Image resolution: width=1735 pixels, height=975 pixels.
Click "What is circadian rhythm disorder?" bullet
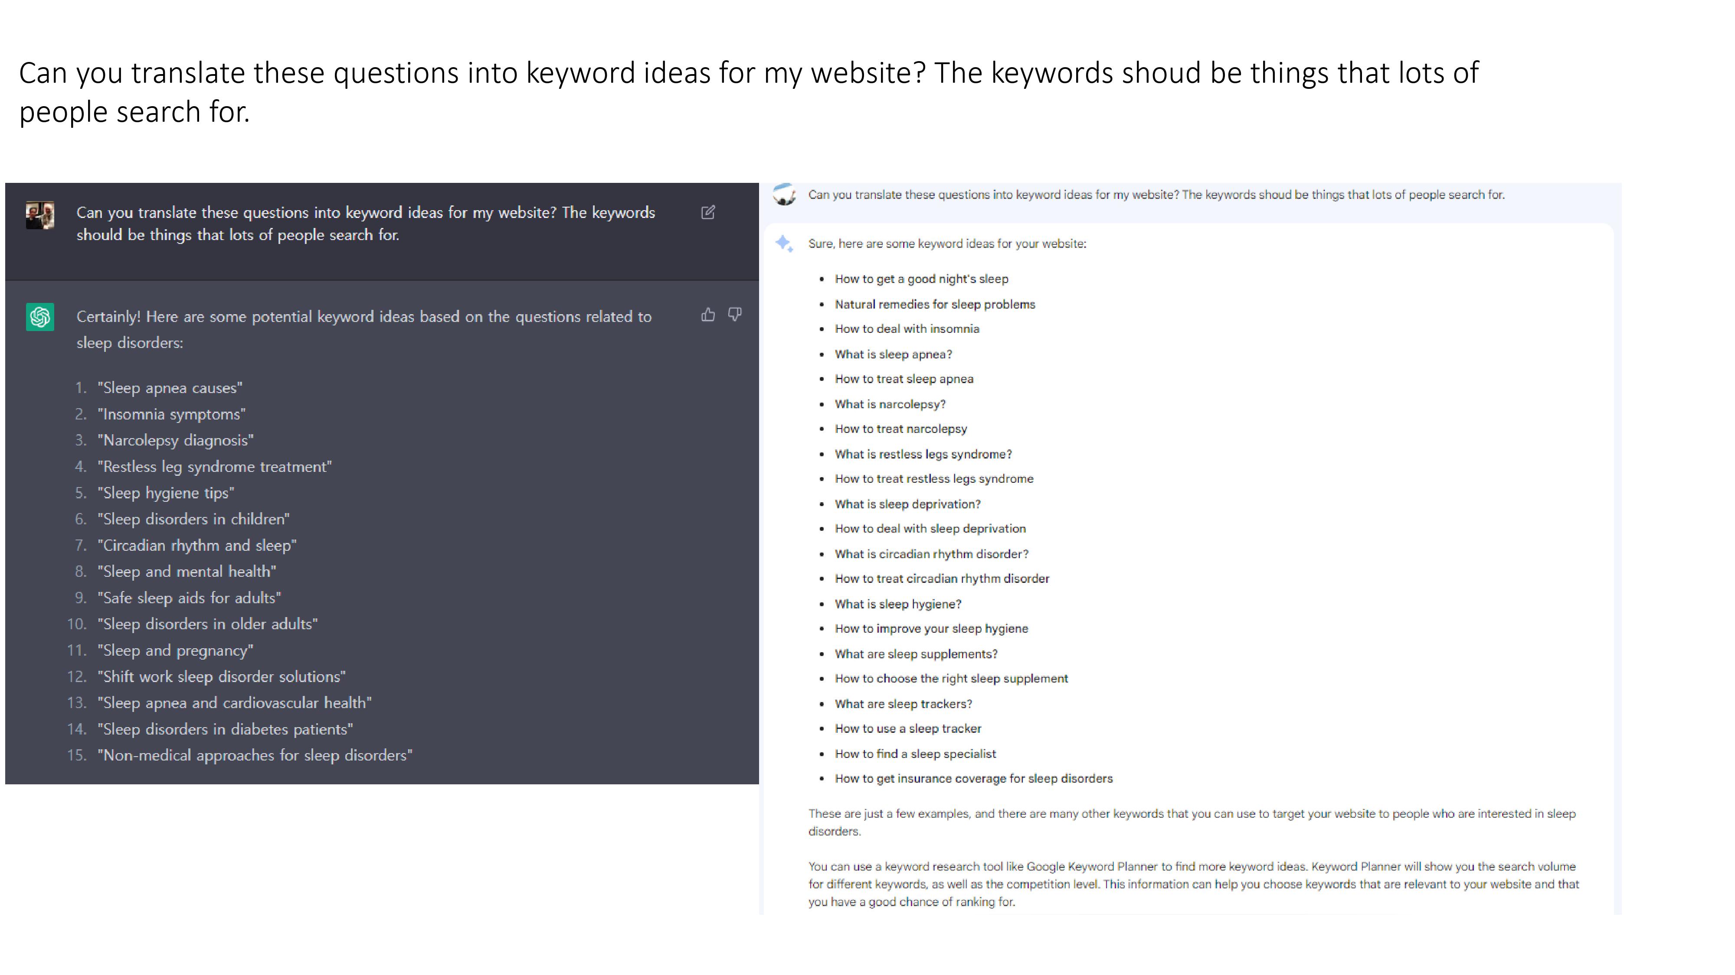click(x=932, y=555)
